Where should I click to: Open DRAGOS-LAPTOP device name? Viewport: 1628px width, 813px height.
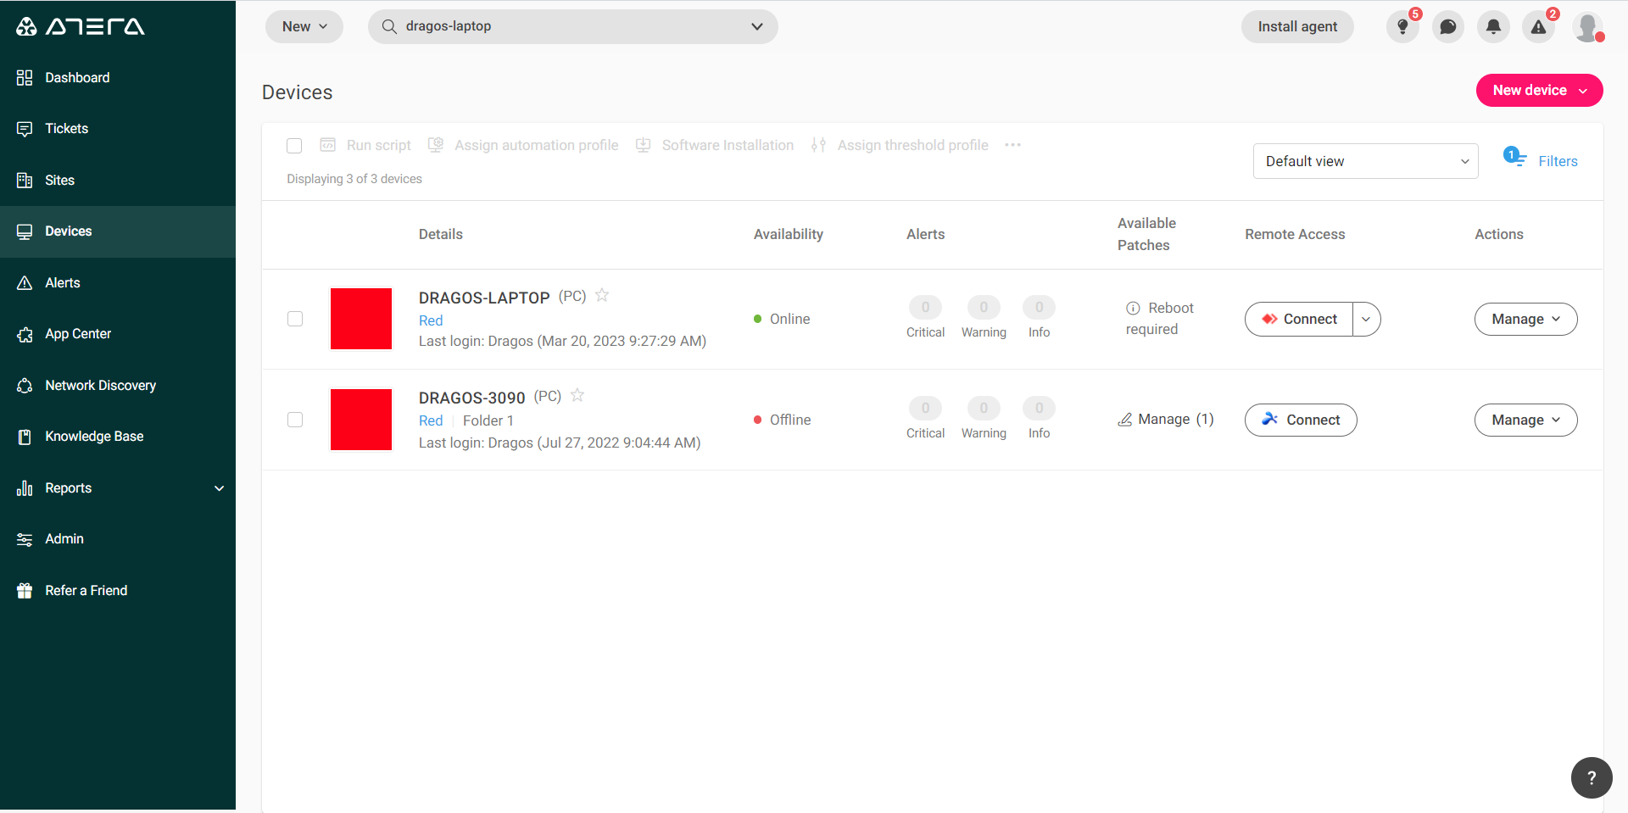[484, 298]
